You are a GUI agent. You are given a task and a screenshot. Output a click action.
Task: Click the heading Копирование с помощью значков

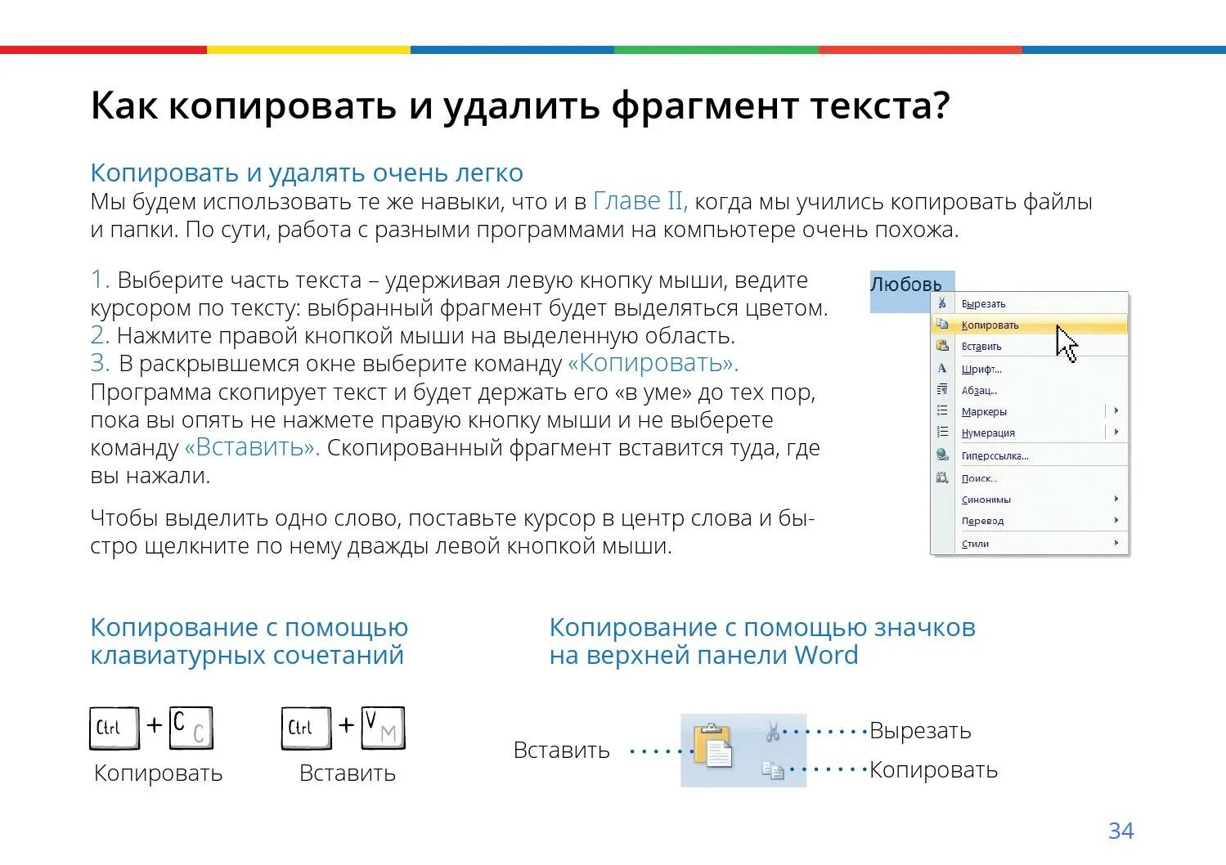click(x=762, y=641)
